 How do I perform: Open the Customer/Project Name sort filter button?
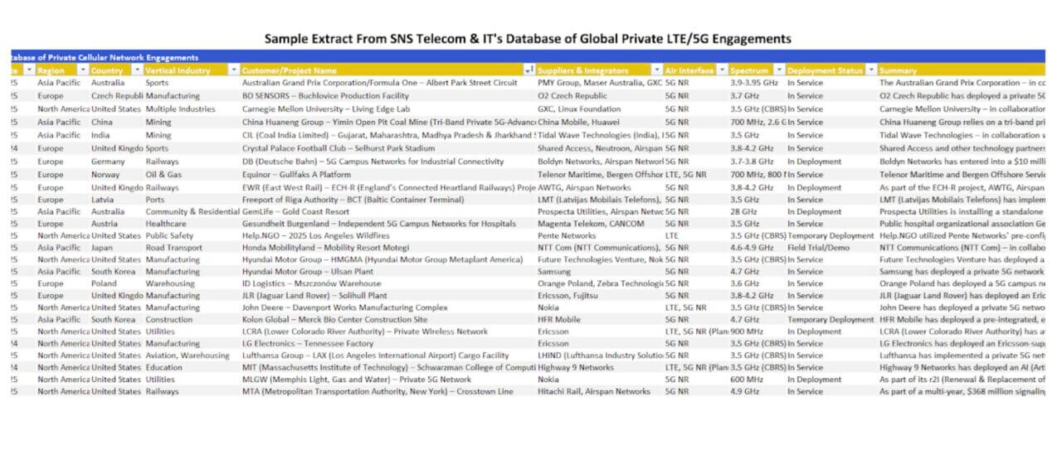click(529, 70)
